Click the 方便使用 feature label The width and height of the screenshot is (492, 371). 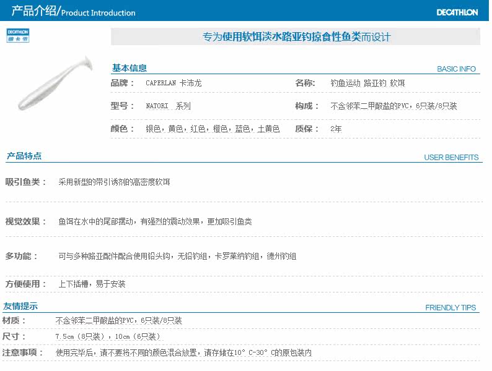[x=26, y=284]
